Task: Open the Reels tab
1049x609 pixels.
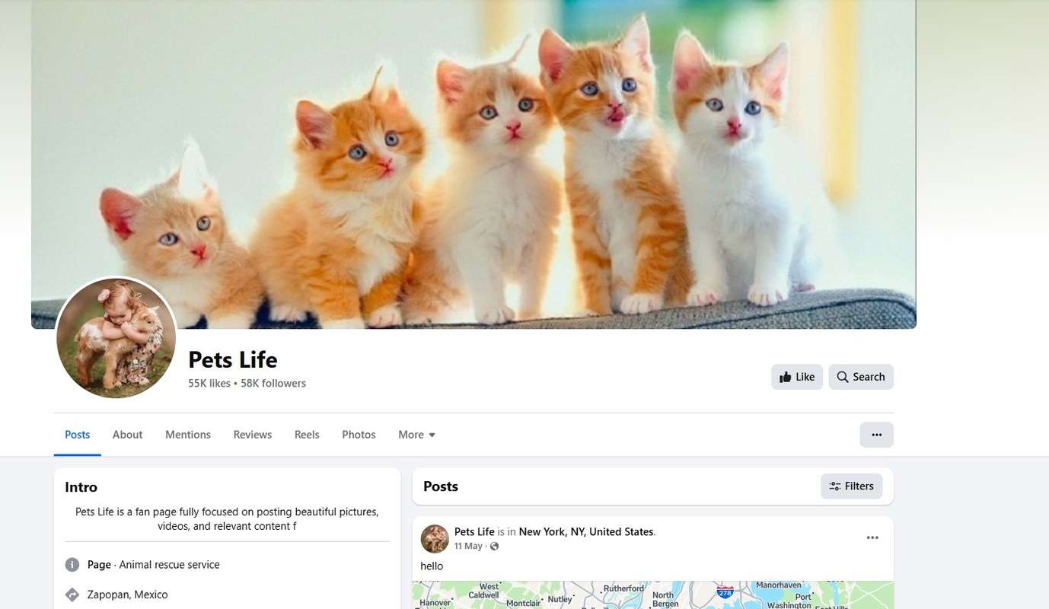Action: [x=307, y=435]
